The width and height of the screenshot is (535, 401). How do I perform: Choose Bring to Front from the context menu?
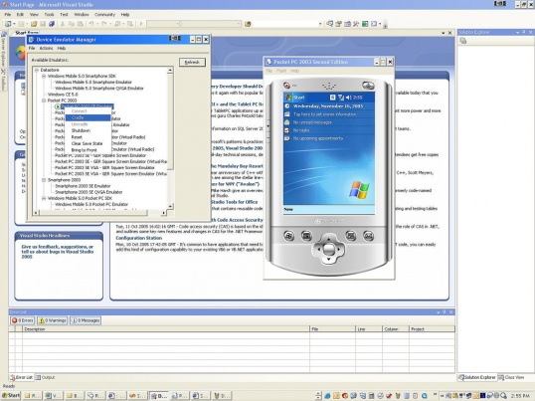[89, 150]
